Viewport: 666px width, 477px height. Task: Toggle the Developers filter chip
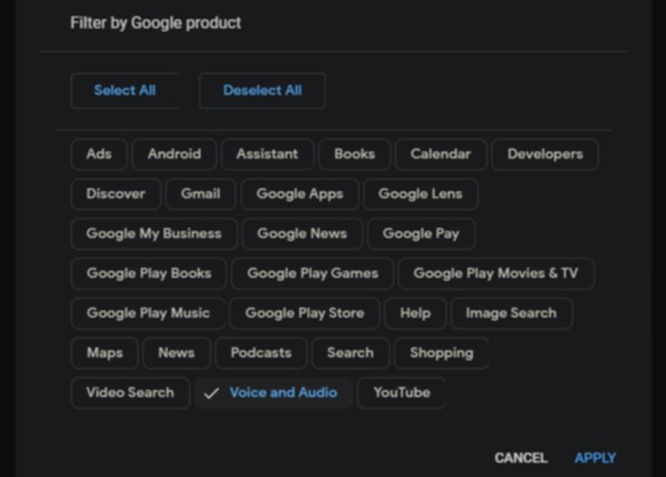(x=544, y=154)
